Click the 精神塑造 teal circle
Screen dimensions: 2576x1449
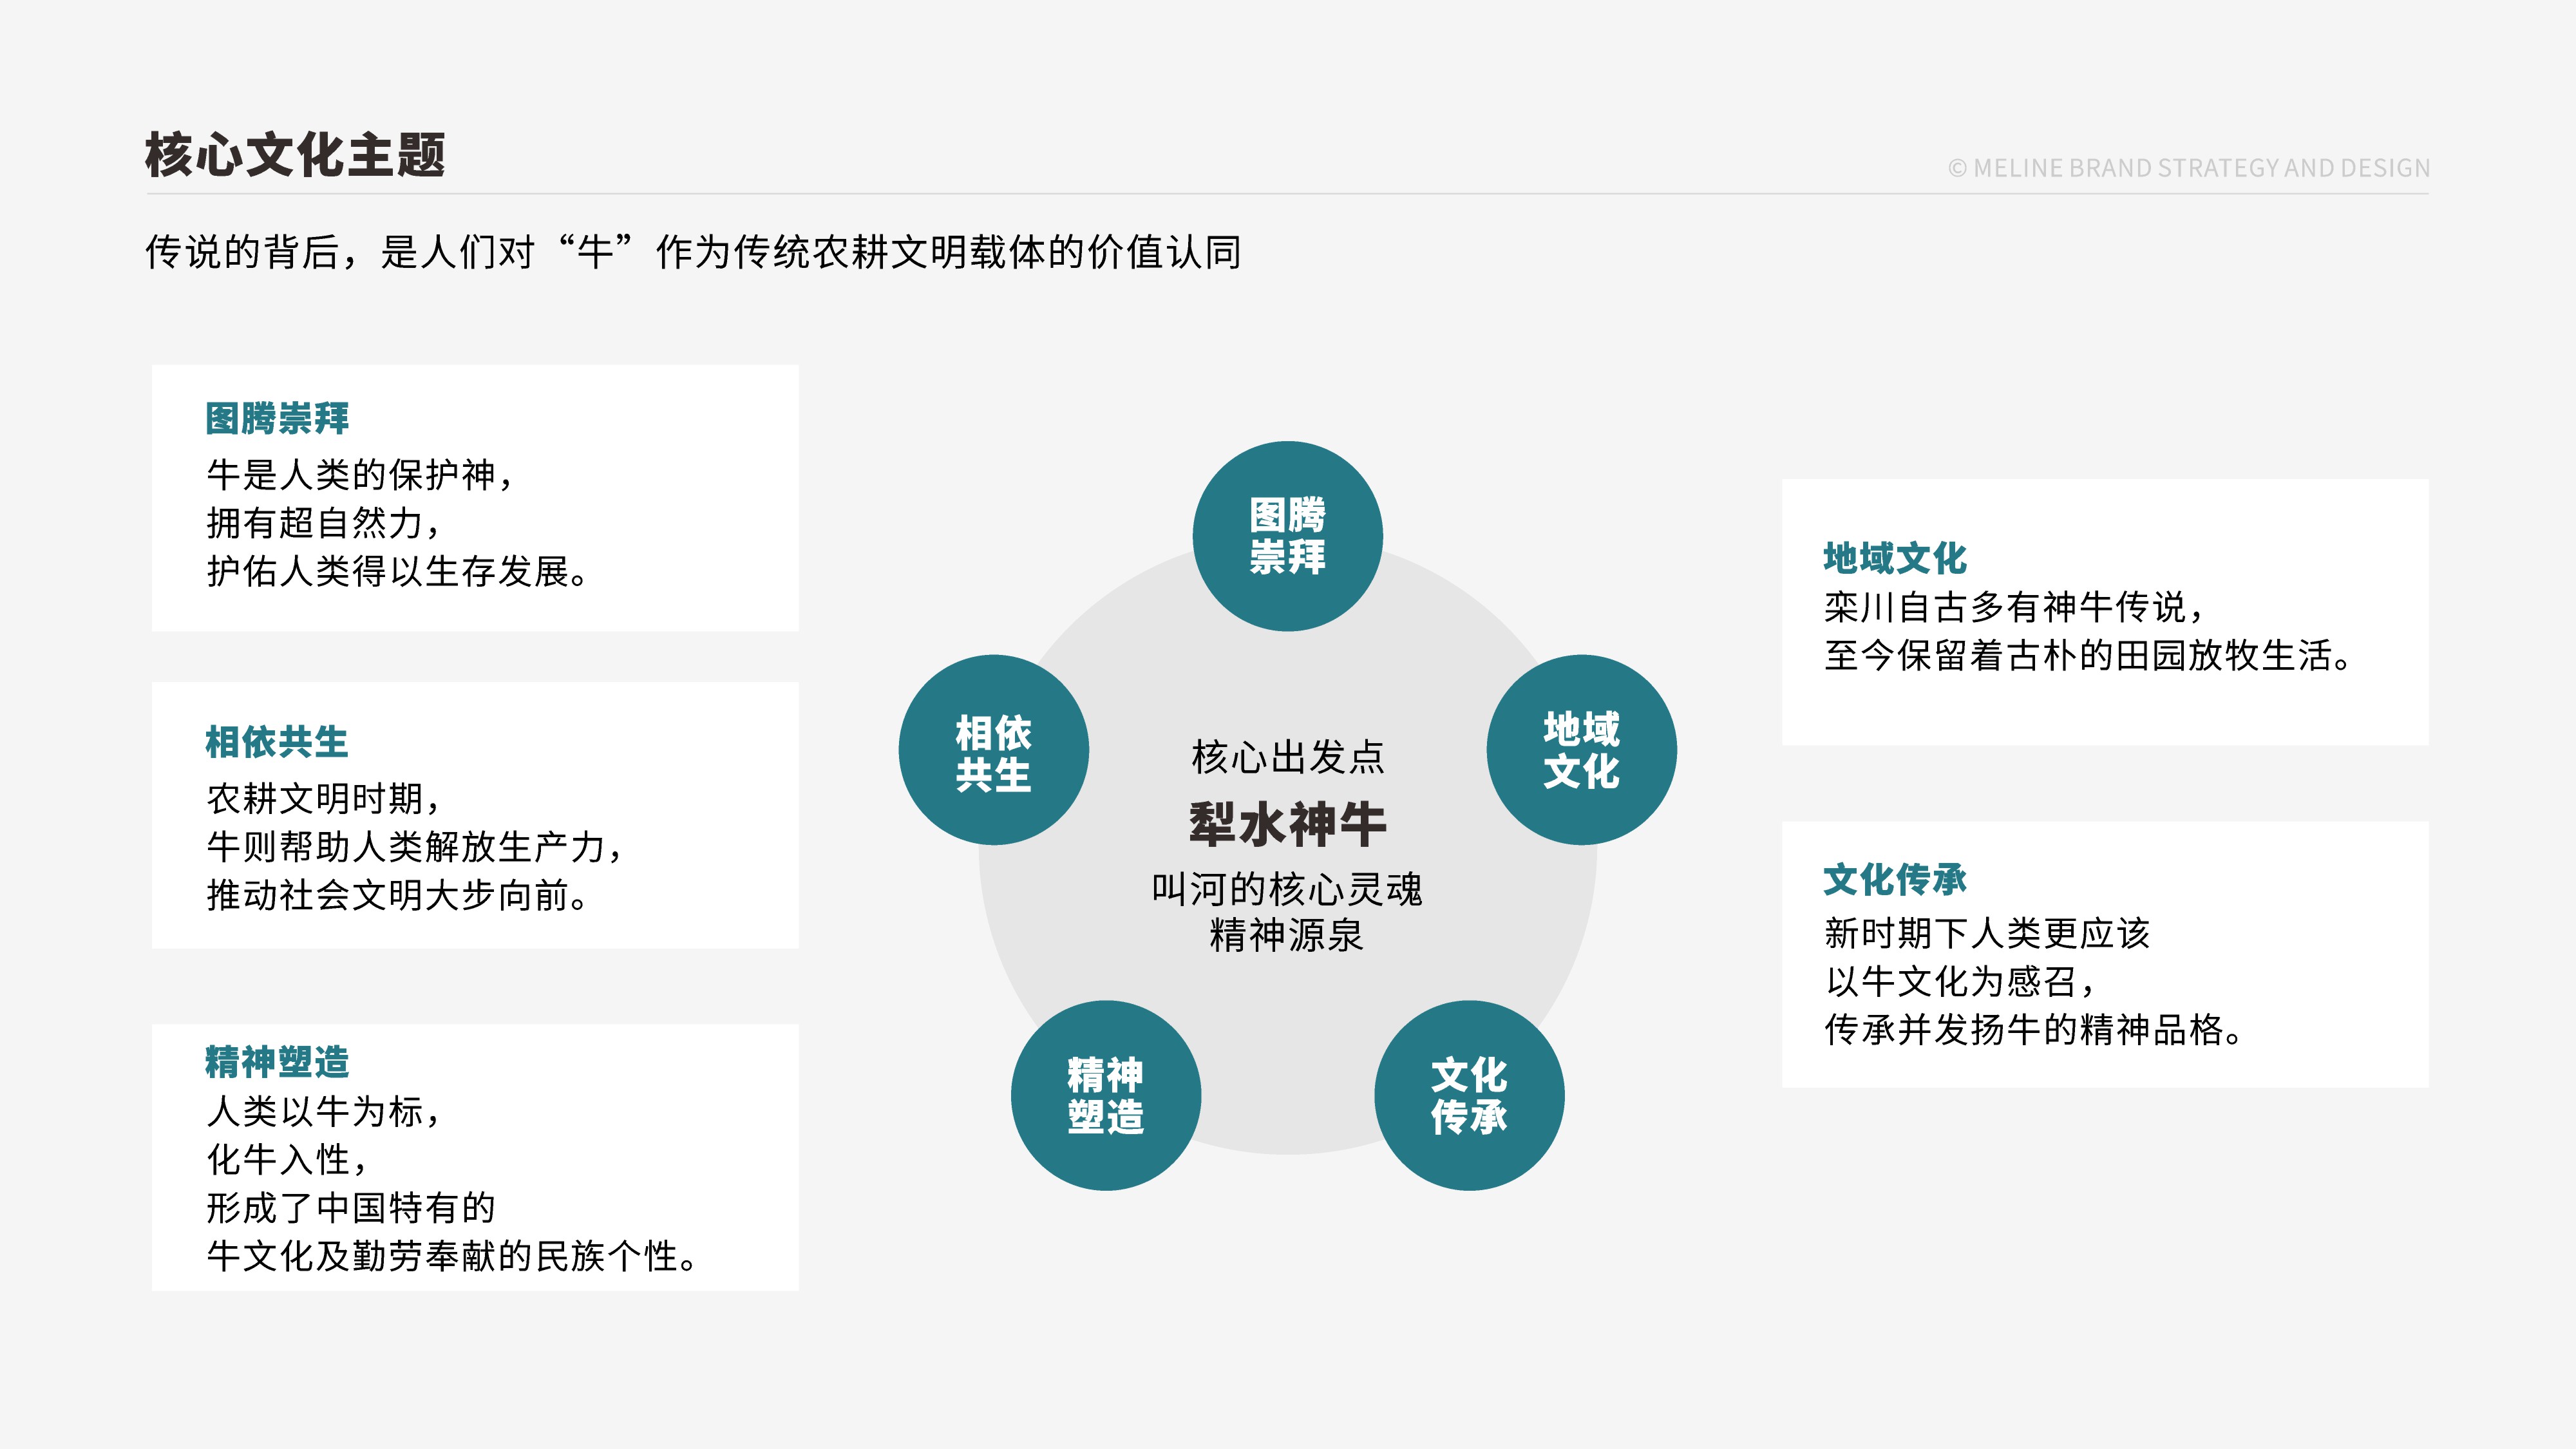1105,1095
